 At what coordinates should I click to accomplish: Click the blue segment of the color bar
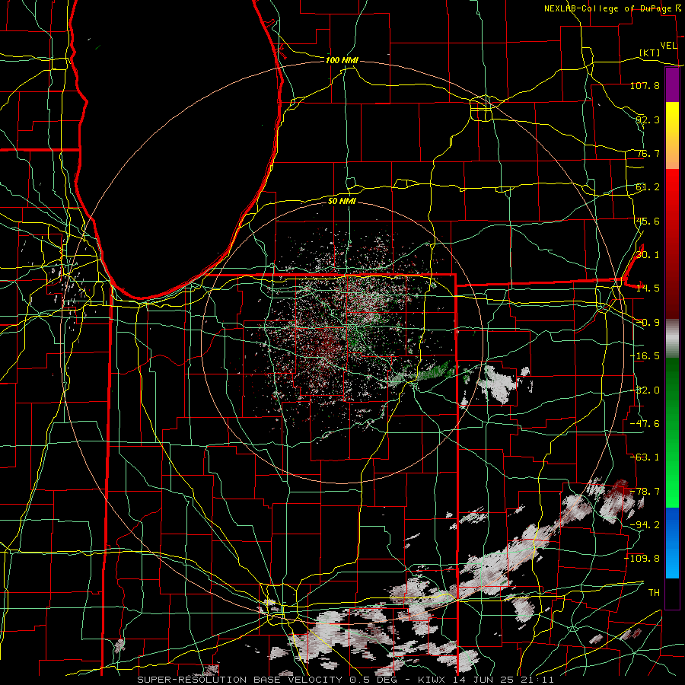click(x=672, y=543)
